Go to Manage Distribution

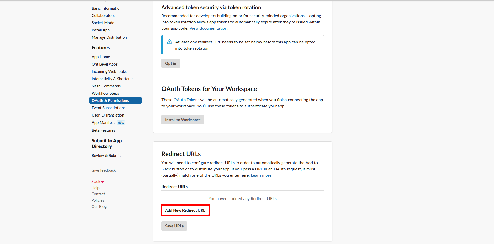coord(109,37)
